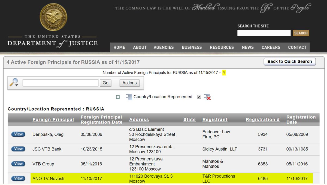The width and height of the screenshot is (327, 185).
Task: Open the CAREERS menu item
Action: (271, 47)
